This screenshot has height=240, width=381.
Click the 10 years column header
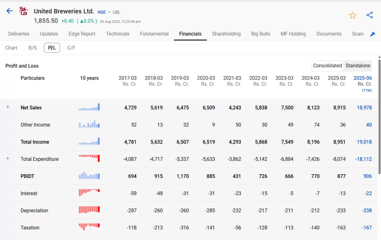[89, 78]
